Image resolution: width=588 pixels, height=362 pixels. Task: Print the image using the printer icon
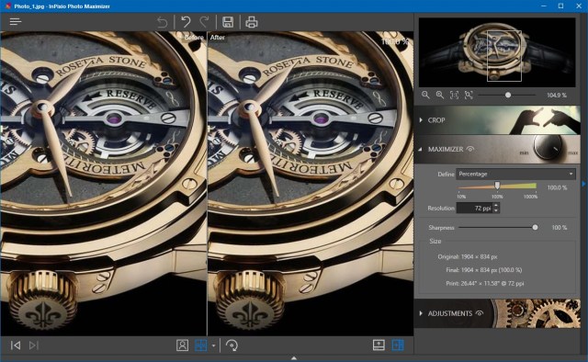[x=252, y=22]
